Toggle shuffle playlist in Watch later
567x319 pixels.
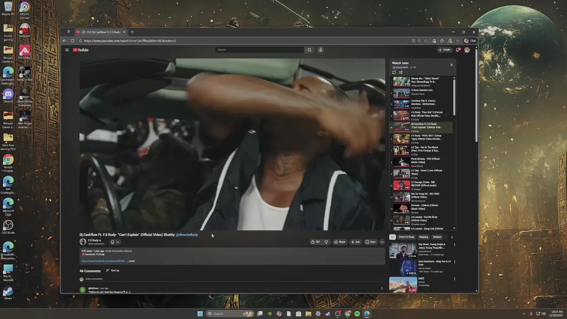point(400,72)
